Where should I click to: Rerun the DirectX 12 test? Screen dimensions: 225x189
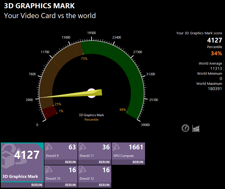[x=104, y=185]
